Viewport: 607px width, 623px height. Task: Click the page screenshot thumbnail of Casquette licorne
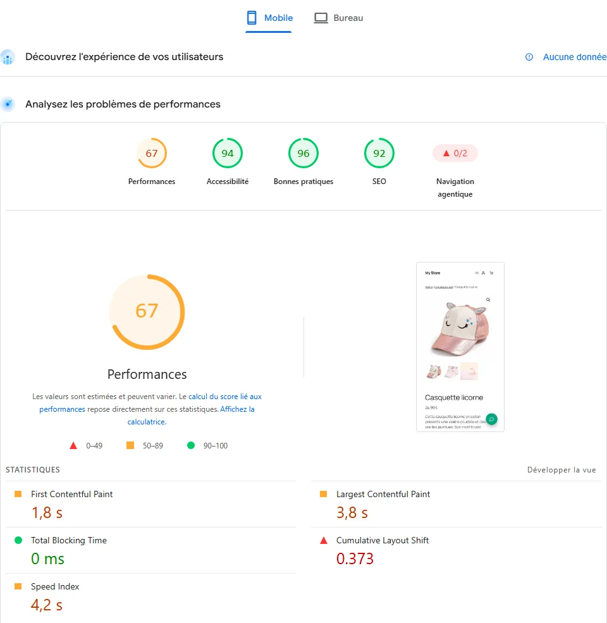460,347
